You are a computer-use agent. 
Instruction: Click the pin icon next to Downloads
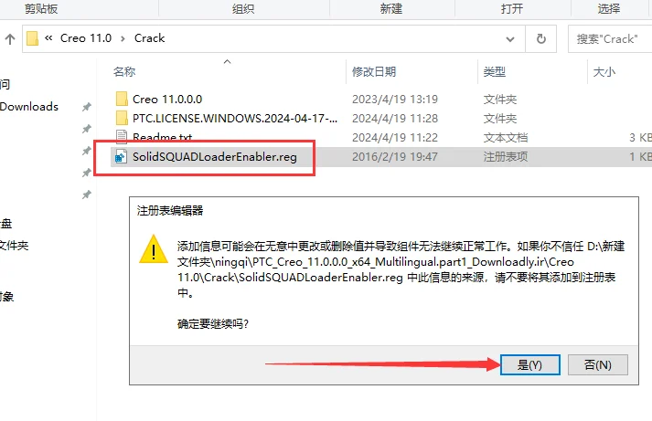click(87, 107)
